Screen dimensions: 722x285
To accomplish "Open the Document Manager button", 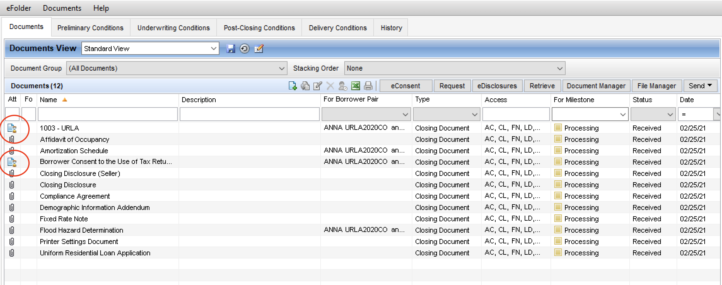I will [x=596, y=86].
